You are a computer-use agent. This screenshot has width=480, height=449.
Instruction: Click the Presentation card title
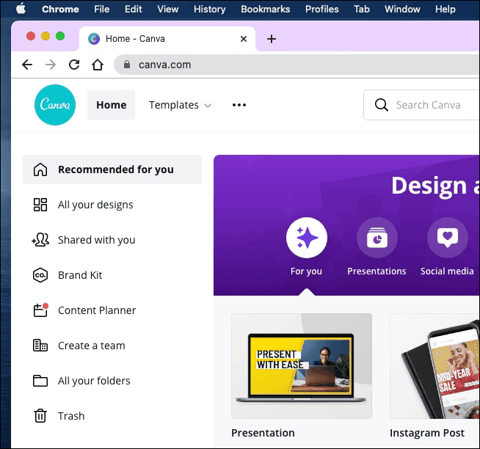[263, 433]
